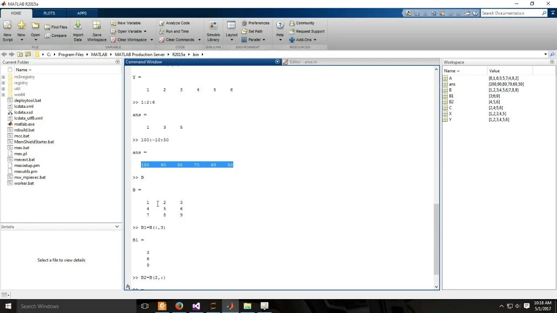Image resolution: width=557 pixels, height=313 pixels.
Task: Open Preferences
Action: pyautogui.click(x=255, y=23)
